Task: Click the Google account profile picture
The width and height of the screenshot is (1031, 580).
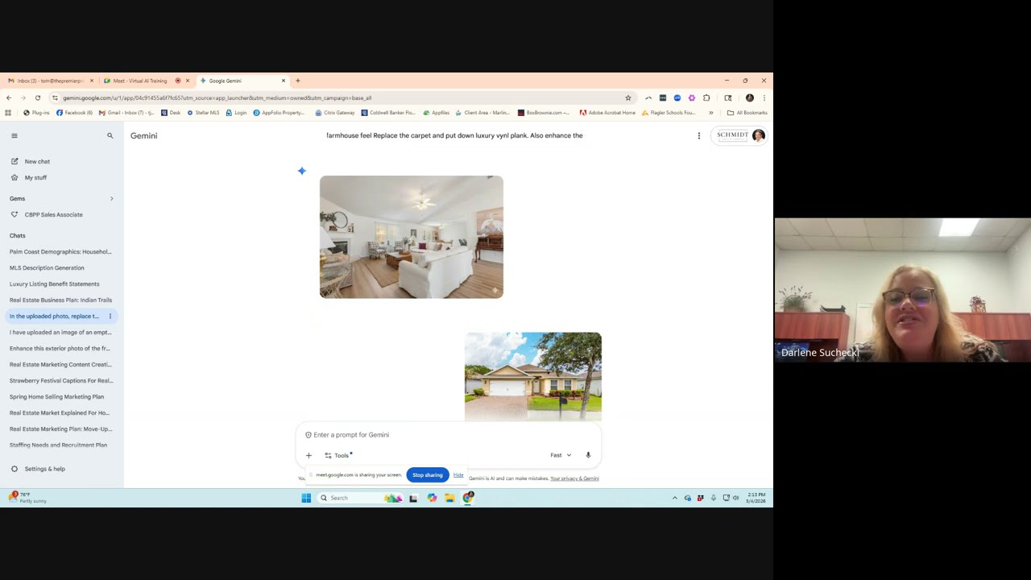Action: [x=758, y=135]
